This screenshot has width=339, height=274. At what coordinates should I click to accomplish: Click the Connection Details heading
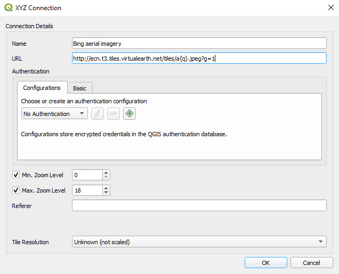(29, 26)
